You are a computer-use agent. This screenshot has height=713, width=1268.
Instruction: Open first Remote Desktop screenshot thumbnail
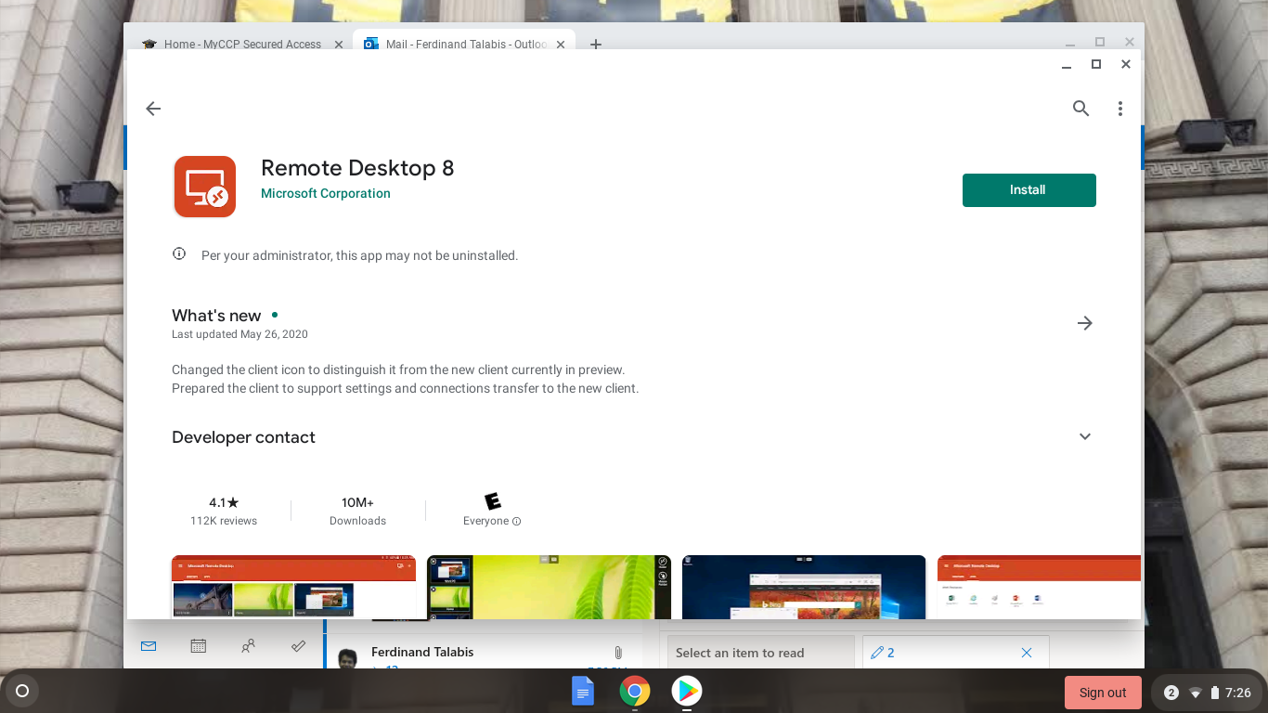click(x=293, y=587)
